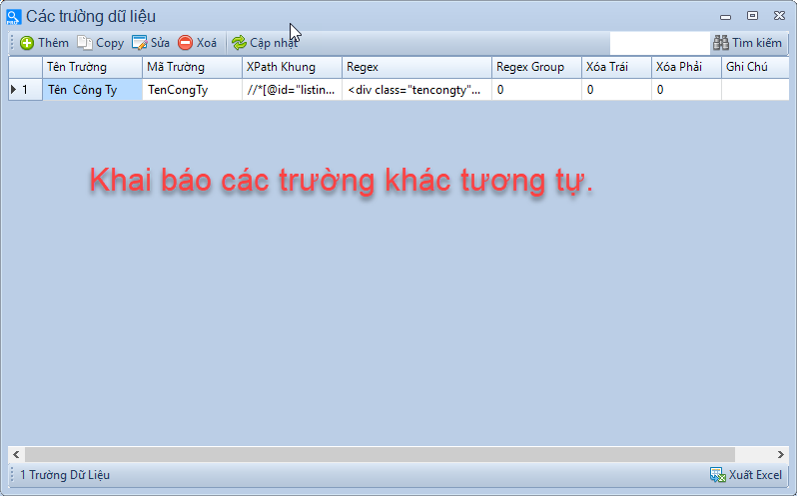Click the Tìm kiếm search button
Image resolution: width=797 pixels, height=496 pixels.
coord(747,43)
